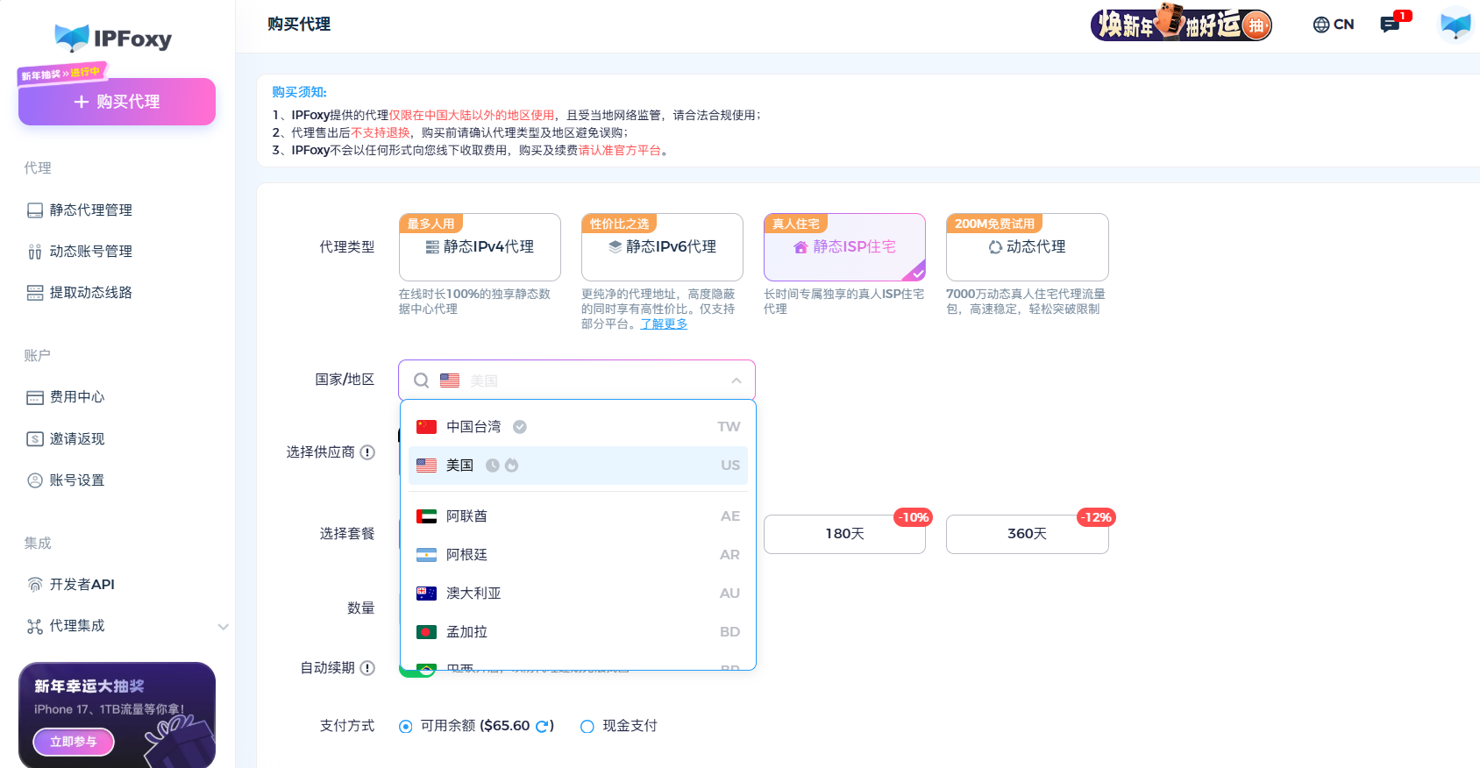Click the flame icon beside 美国
1480x768 pixels.
[512, 466]
